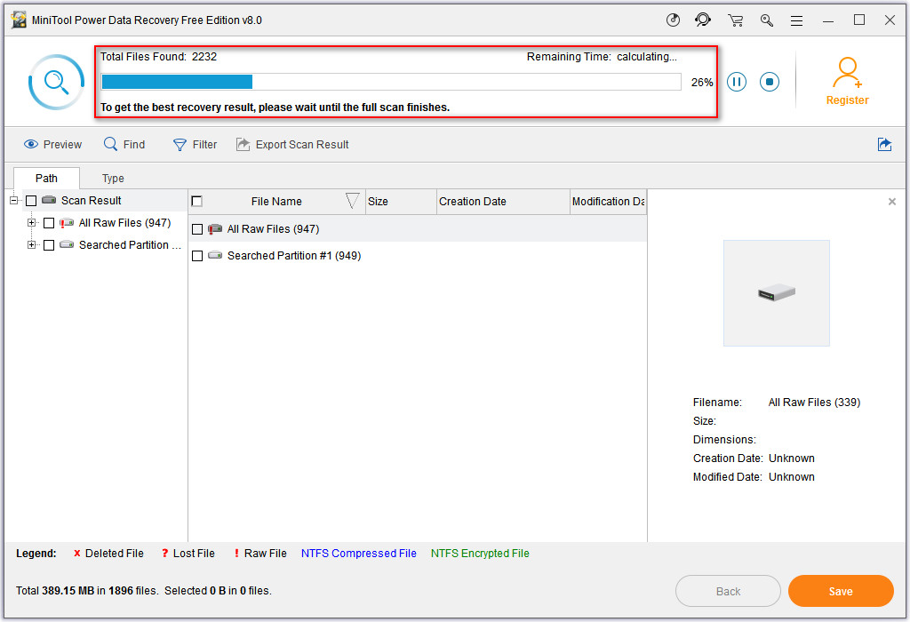
Task: Open the Filter tool
Action: point(195,145)
